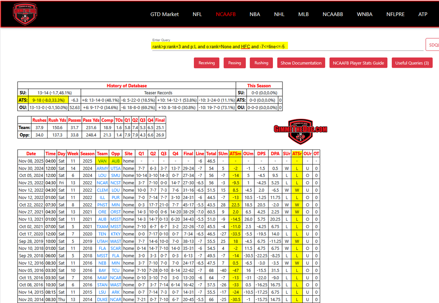Click the LSU team link
This screenshot has width=439, height=303.
102,292
